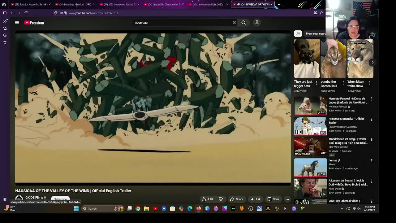Switch to Sekiyado testflight tab
Image resolution: width=396 pixels, height=223 pixels.
[208, 4]
